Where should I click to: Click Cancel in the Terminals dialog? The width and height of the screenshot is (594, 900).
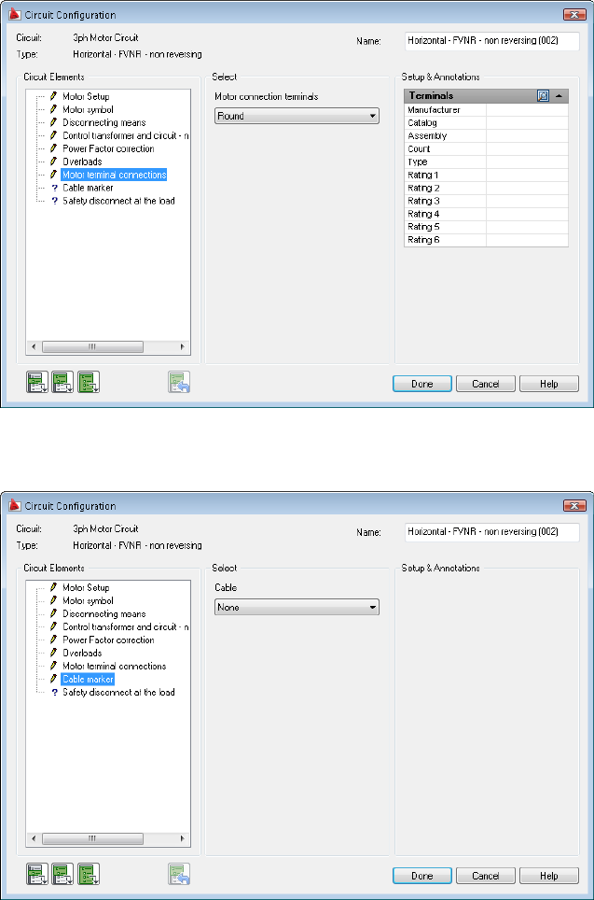point(486,384)
